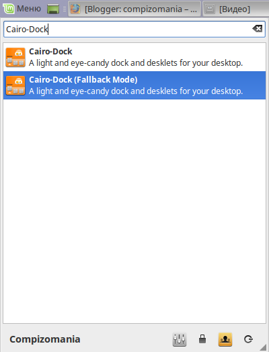Click the Cairo-Dock Fallback Mode orange icon
269x352 pixels.
pyautogui.click(x=15, y=85)
